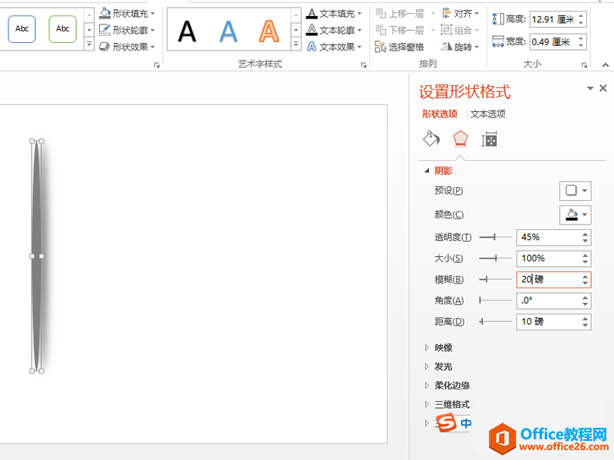Open the 旋转 rotate menu
This screenshot has width=614, height=460.
pyautogui.click(x=462, y=47)
